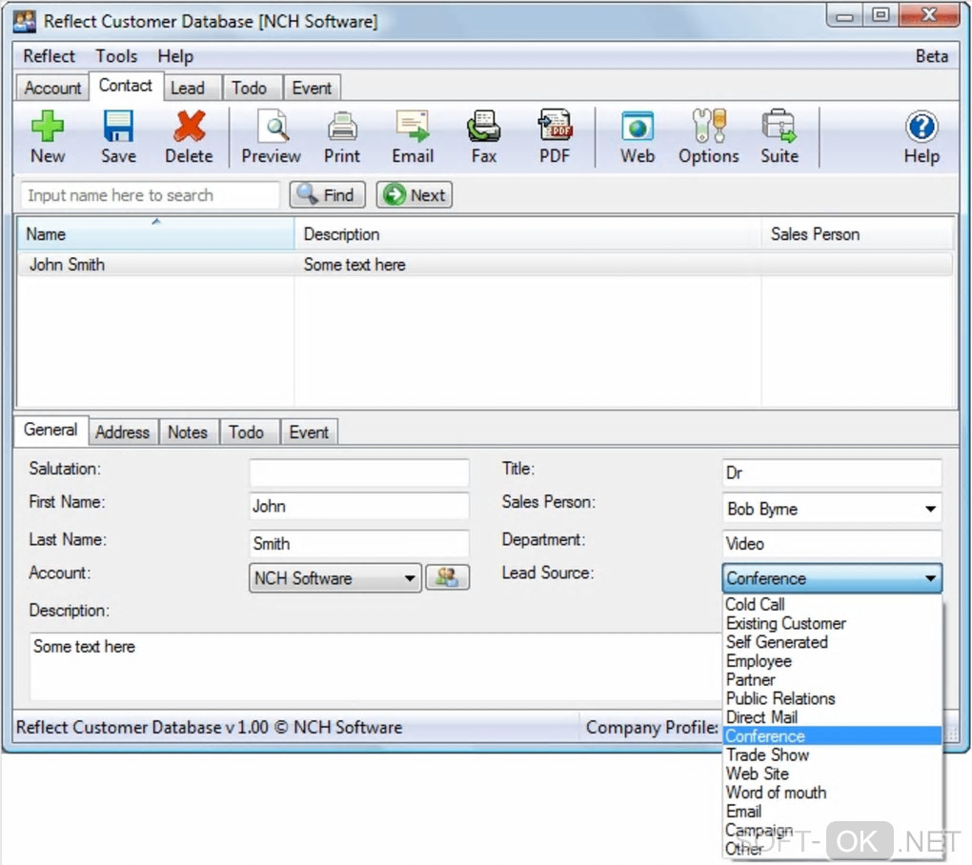Select Partner lead source option
972x865 pixels.
(832, 679)
